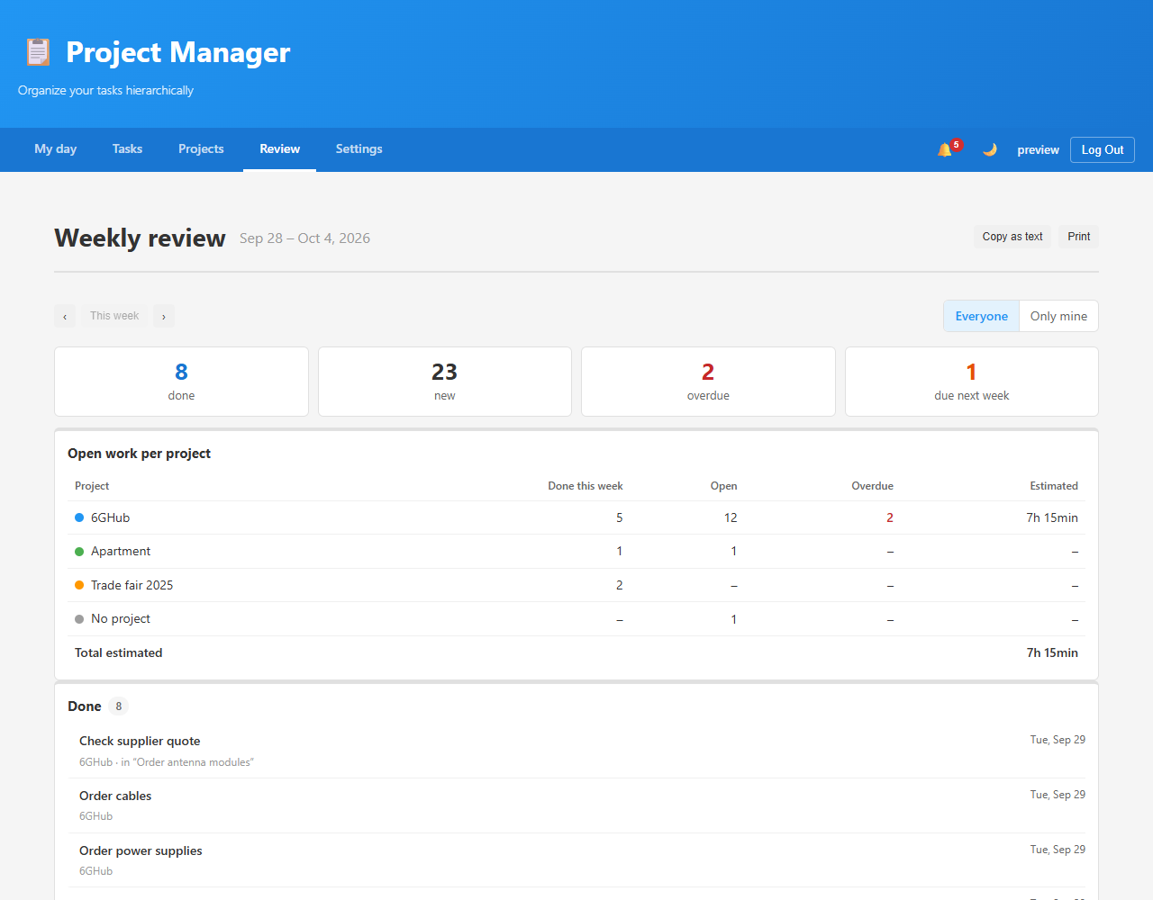
Task: Click the Log Out button
Action: point(1102,149)
